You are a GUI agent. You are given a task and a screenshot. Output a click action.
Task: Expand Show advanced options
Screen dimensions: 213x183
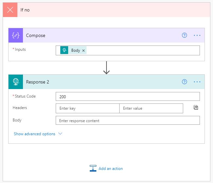click(x=38, y=134)
